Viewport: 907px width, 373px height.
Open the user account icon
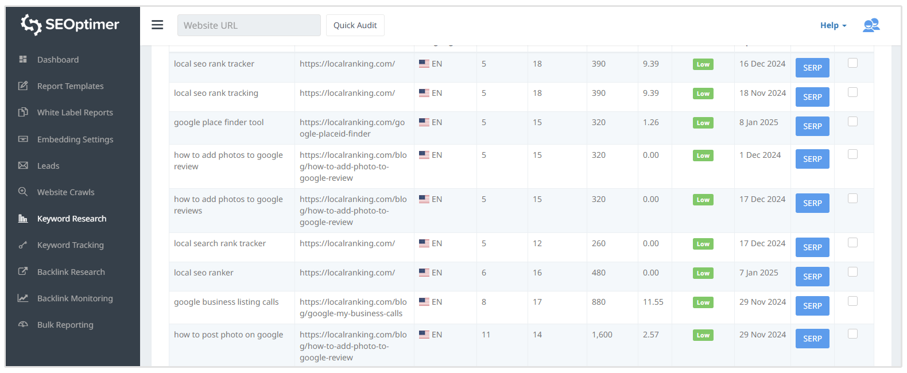point(871,25)
